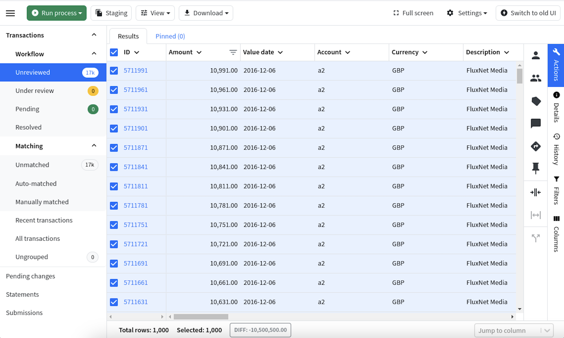The width and height of the screenshot is (564, 338).
Task: Expand the Amount column sort dropdown
Action: [200, 52]
